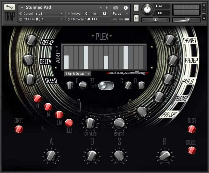The height and width of the screenshot is (173, 209).
Task: Click the Attack (A) knob
Action: pyautogui.click(x=51, y=156)
